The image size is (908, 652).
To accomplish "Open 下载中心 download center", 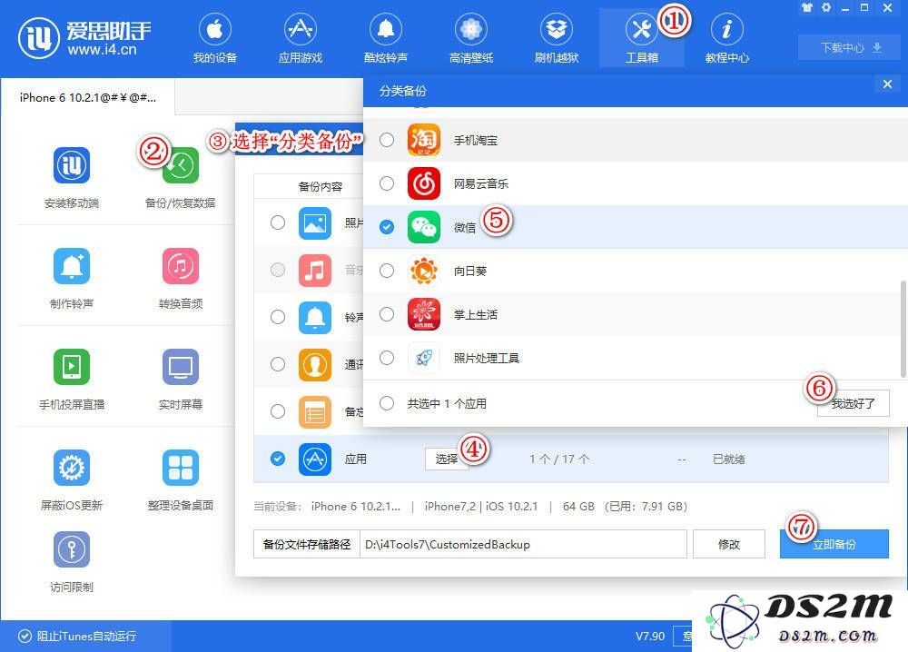I will click(851, 47).
